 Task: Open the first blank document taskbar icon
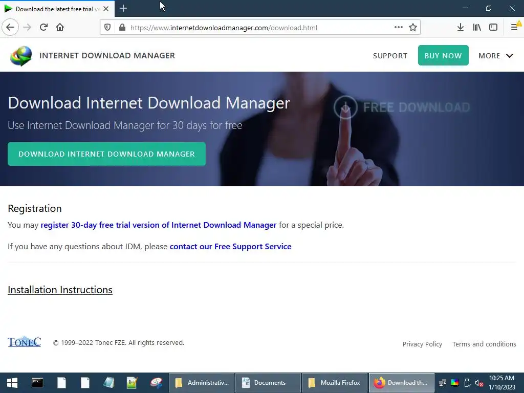[x=61, y=383]
